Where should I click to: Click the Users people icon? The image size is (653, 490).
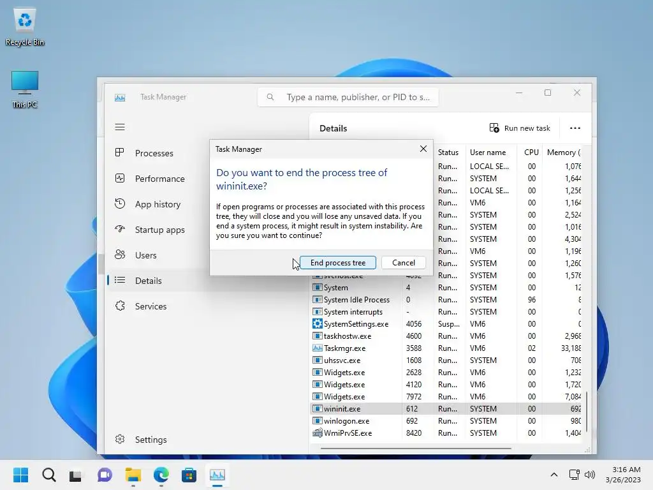point(119,255)
